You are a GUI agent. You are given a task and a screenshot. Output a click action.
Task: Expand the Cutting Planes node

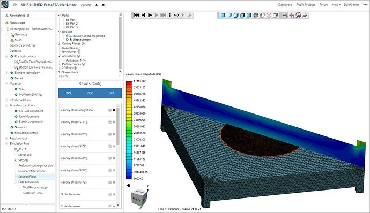pyautogui.click(x=60, y=43)
